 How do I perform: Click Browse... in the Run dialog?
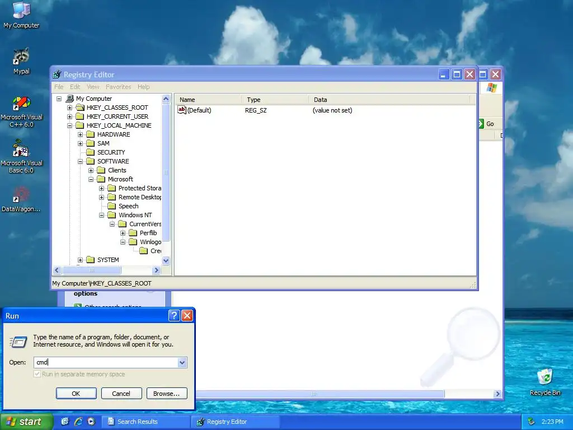click(167, 394)
